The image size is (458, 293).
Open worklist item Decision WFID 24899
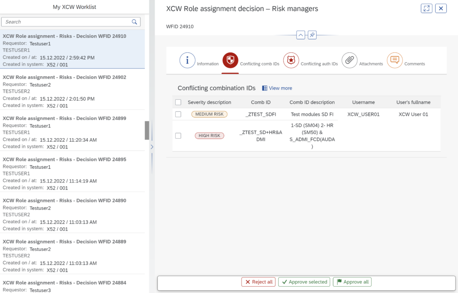(72, 131)
